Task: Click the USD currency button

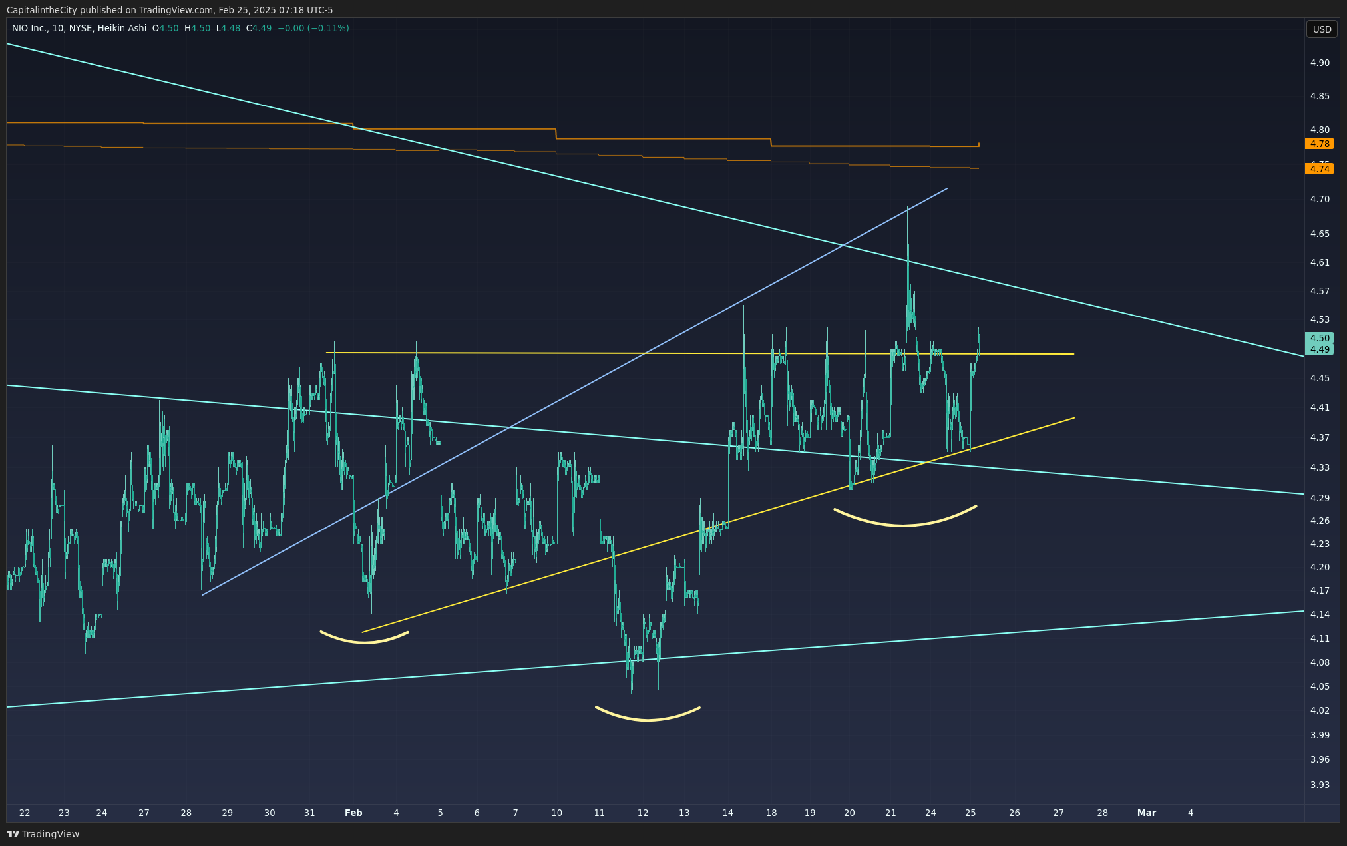Action: pos(1322,29)
